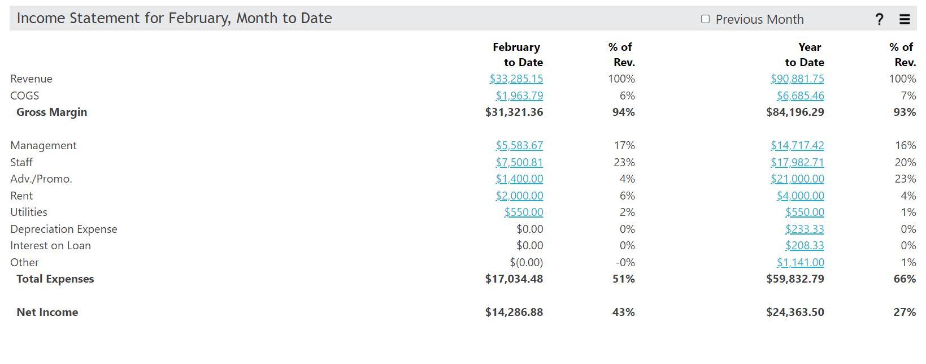View February Rent expense $2,000.00

point(519,196)
